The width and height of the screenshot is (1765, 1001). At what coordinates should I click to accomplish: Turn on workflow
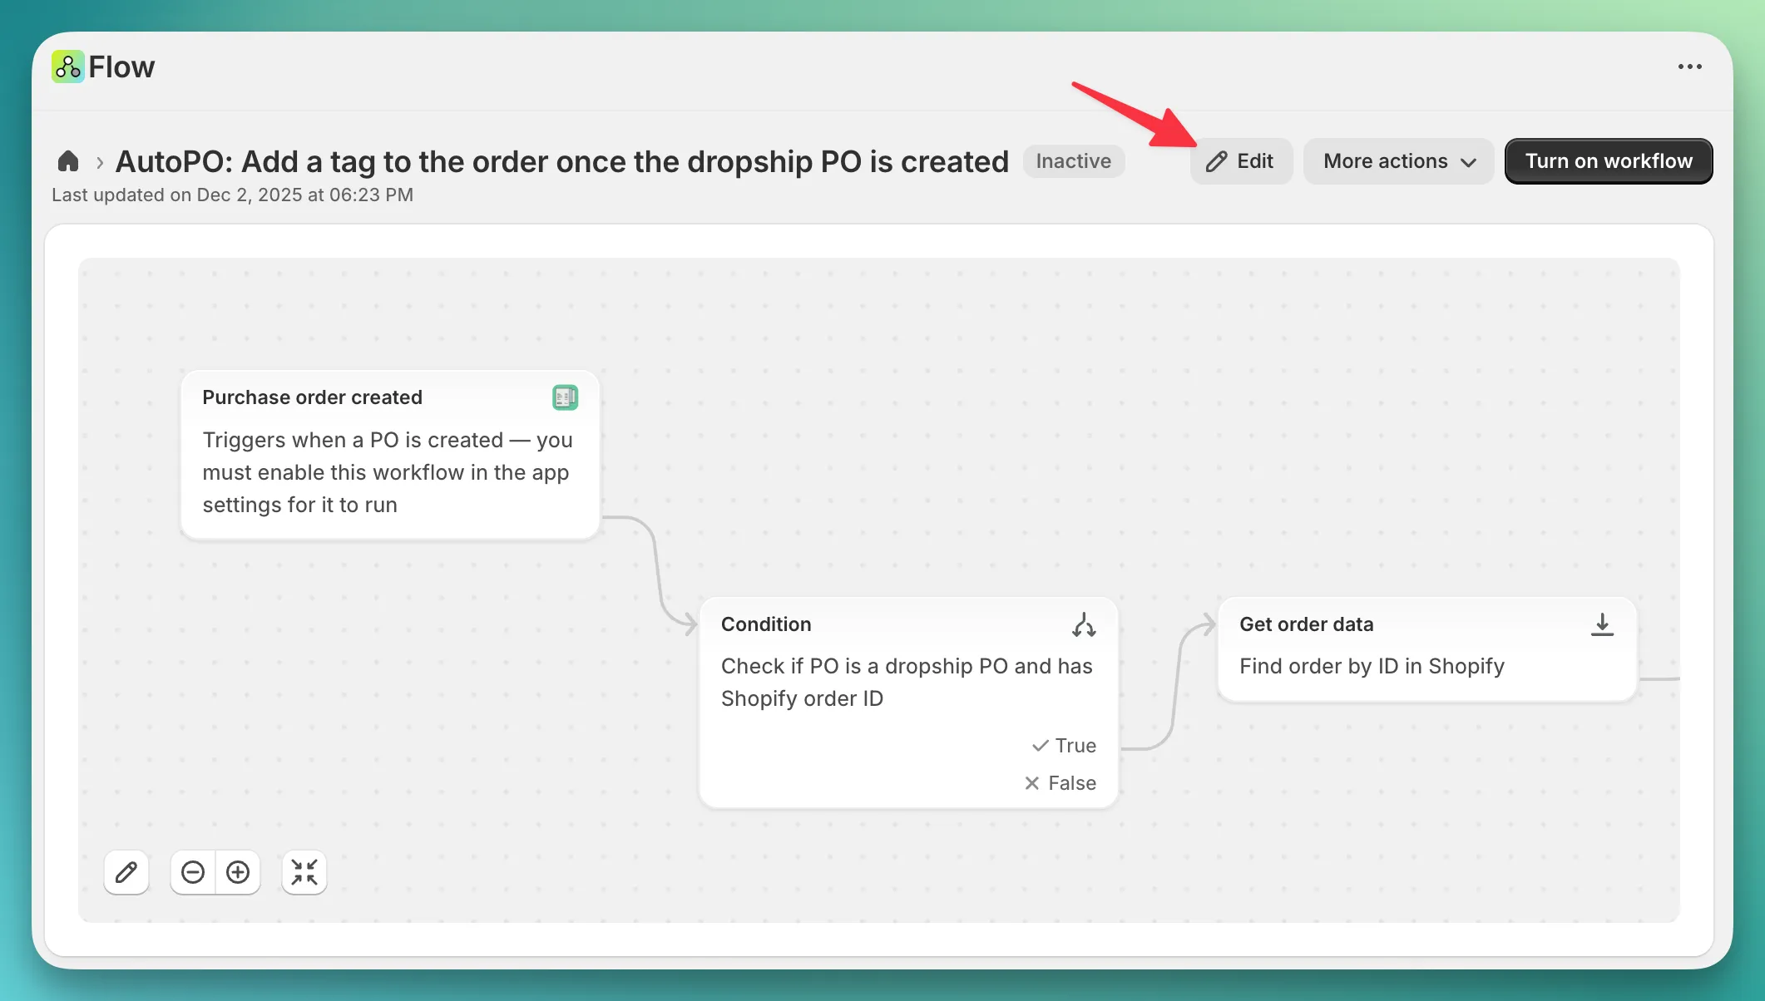tap(1608, 161)
